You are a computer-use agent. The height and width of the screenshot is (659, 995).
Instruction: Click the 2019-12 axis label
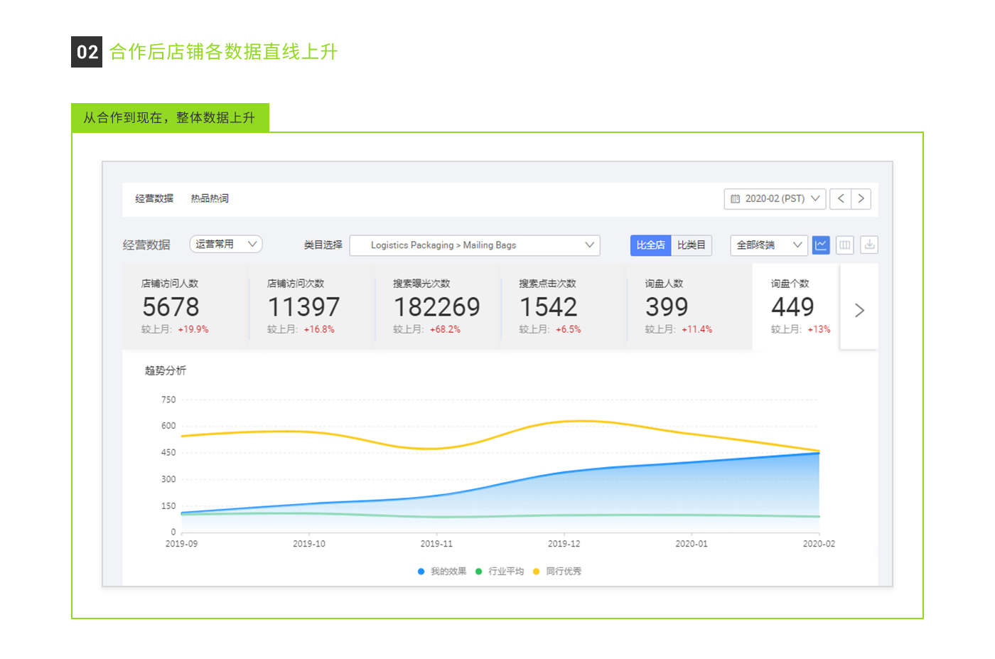point(564,544)
